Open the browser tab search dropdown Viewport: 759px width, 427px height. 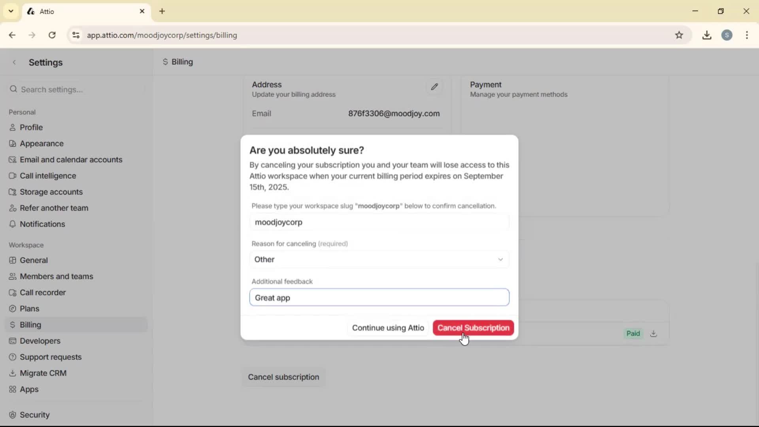pyautogui.click(x=11, y=11)
